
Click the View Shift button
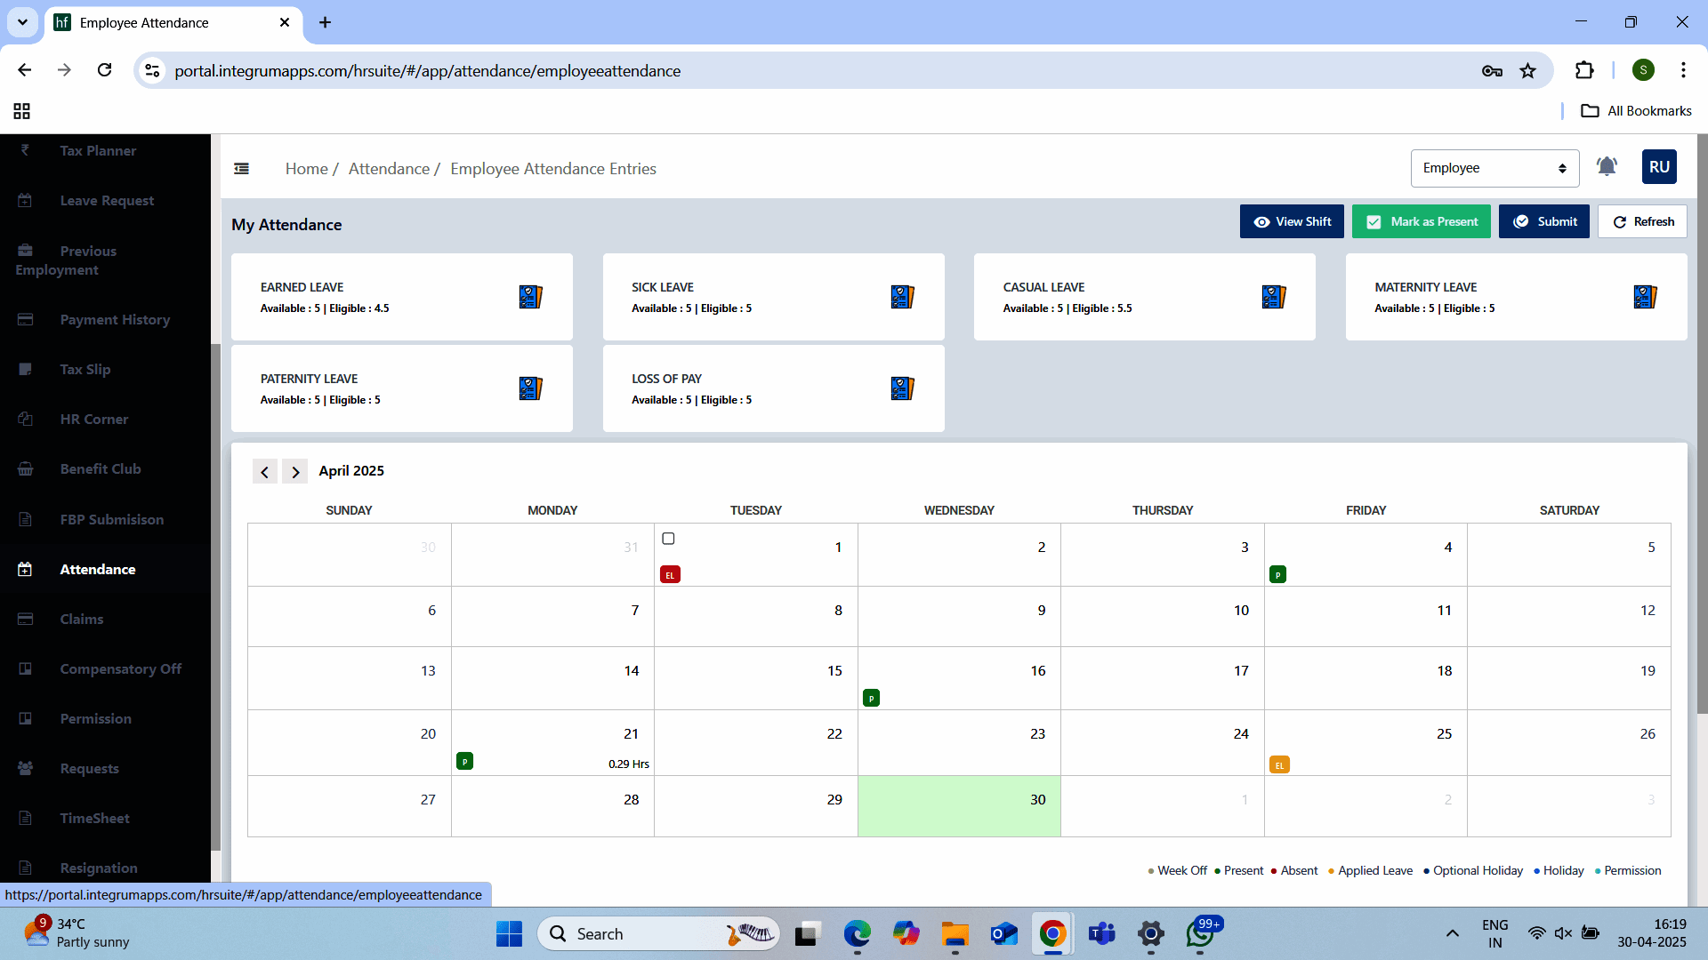tap(1292, 221)
